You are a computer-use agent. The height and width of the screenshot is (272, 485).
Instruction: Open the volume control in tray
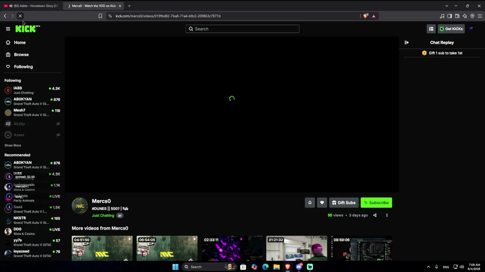[462, 267]
